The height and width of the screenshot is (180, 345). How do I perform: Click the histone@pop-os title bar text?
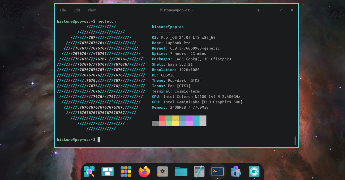click(177, 10)
